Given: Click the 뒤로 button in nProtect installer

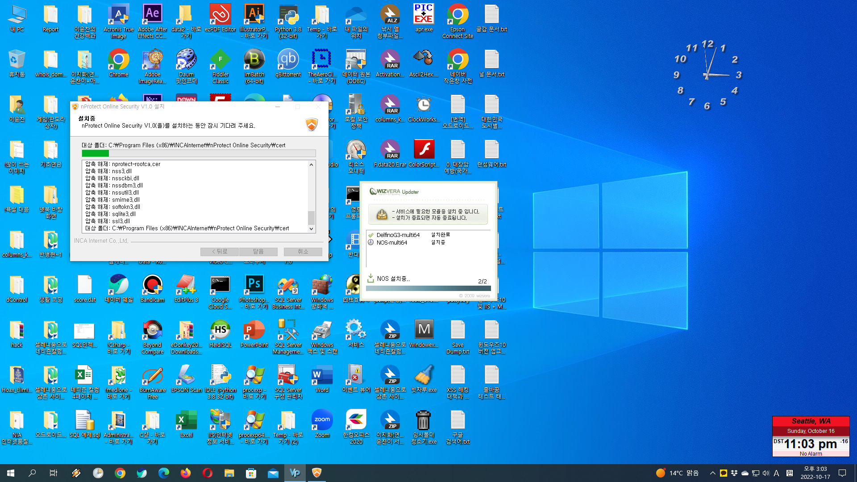Looking at the screenshot, I should click(219, 252).
